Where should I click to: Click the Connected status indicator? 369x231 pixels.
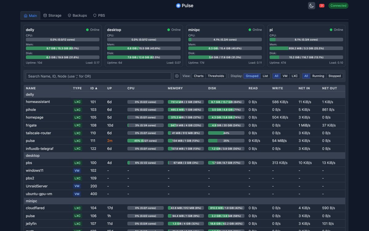click(338, 6)
